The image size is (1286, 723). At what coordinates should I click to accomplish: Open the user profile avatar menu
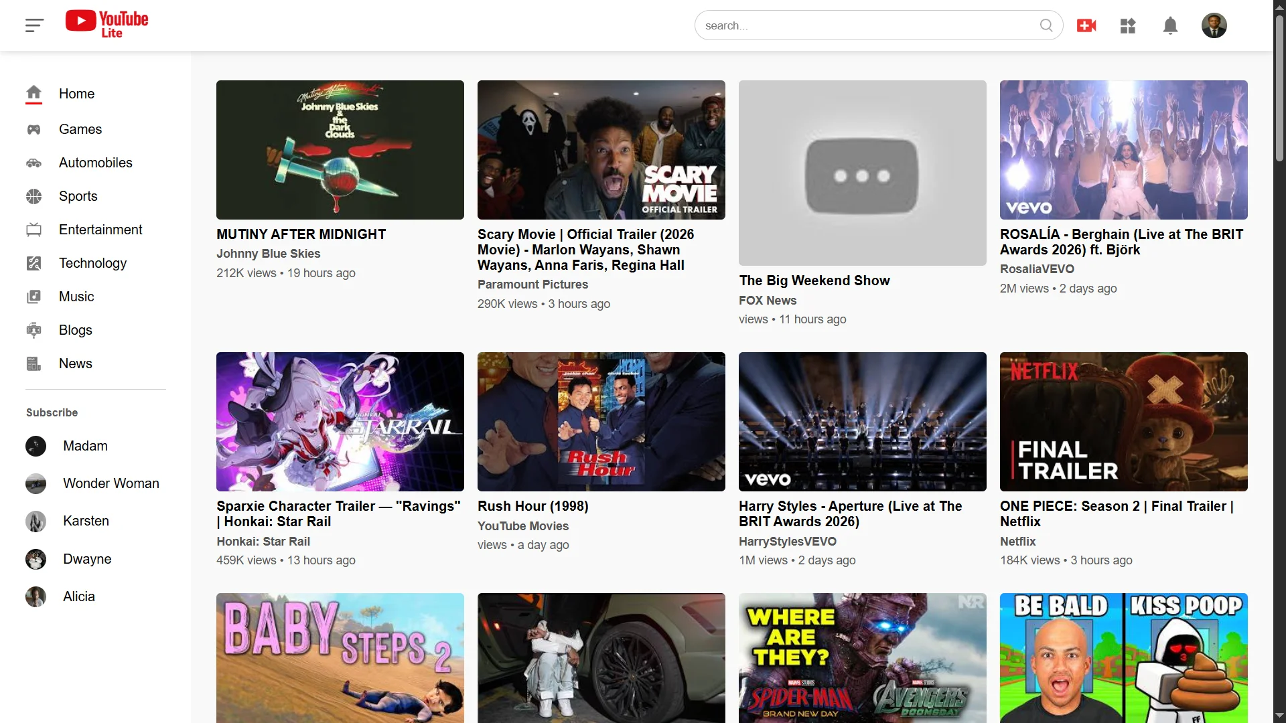pyautogui.click(x=1214, y=25)
